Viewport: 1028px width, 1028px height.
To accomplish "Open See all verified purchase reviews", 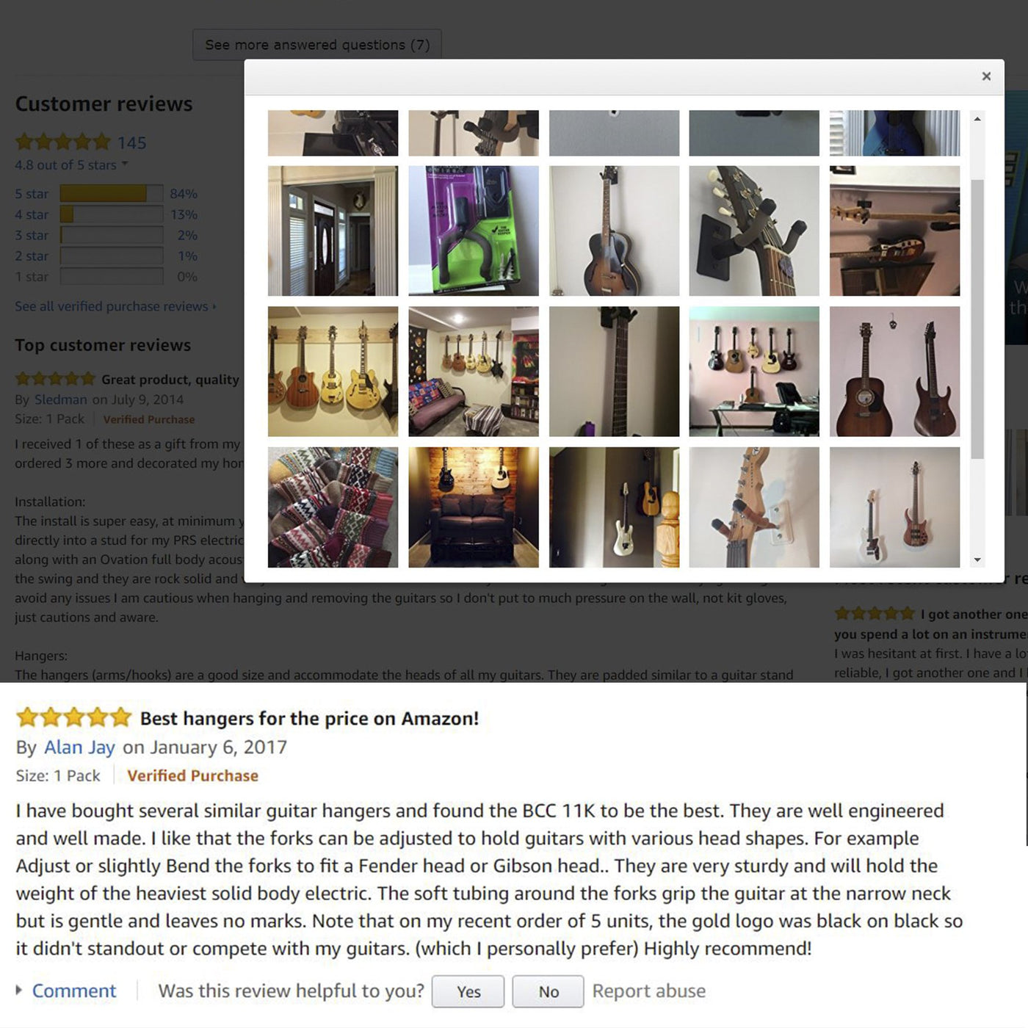I will (115, 306).
